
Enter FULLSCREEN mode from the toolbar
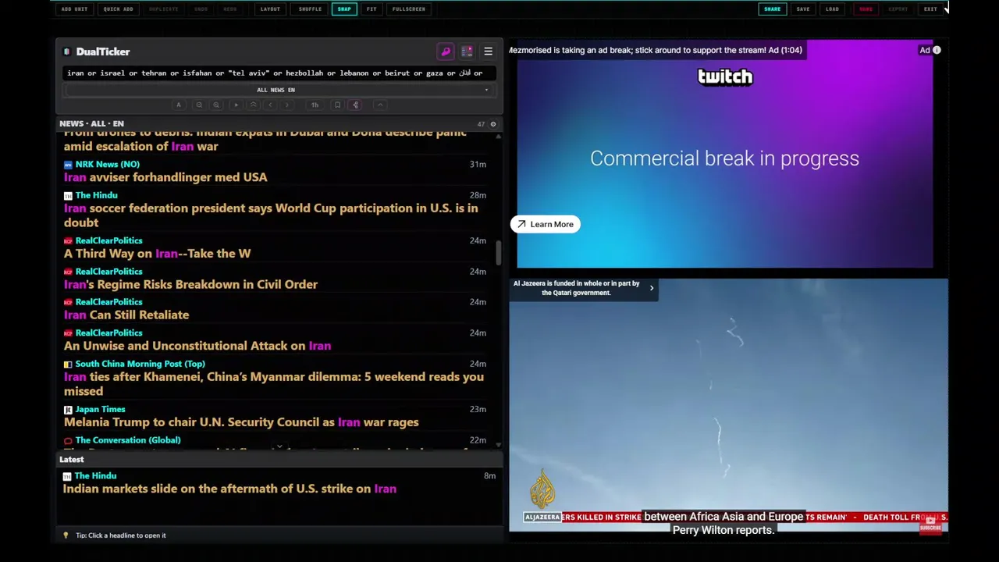click(x=409, y=9)
